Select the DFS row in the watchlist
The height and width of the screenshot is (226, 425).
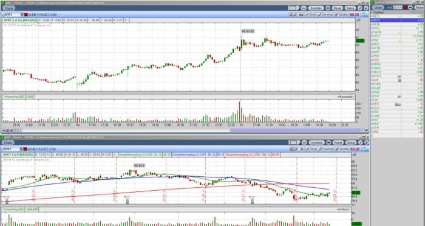(398, 104)
